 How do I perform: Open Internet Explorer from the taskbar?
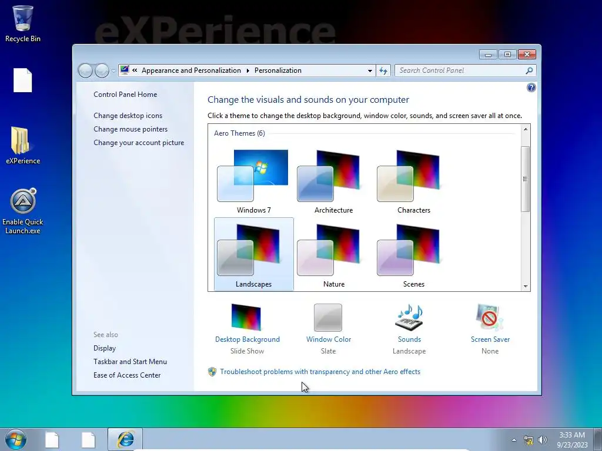click(125, 439)
